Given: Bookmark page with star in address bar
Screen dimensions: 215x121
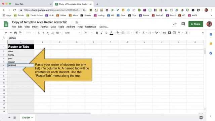Looking at the screenshot, I should [x=84, y=10].
